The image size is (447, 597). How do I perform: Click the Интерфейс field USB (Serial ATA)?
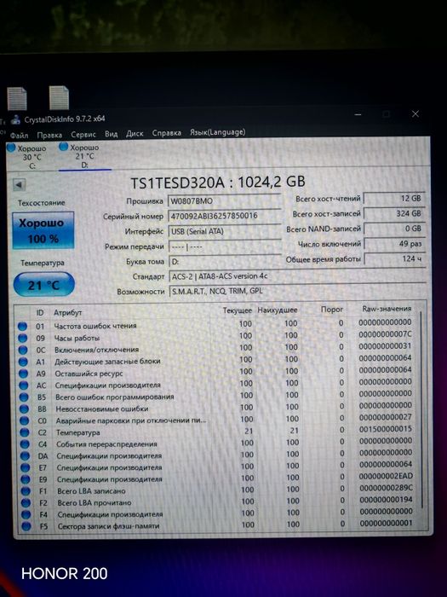(224, 231)
